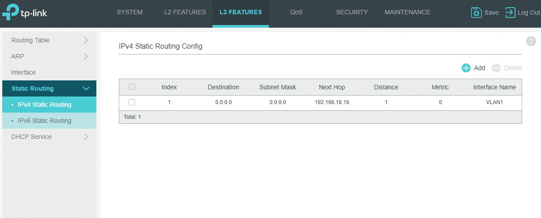Screen dimensions: 541x218
Task: Click the 192.168.18.18 next hop cell
Action: click(332, 102)
